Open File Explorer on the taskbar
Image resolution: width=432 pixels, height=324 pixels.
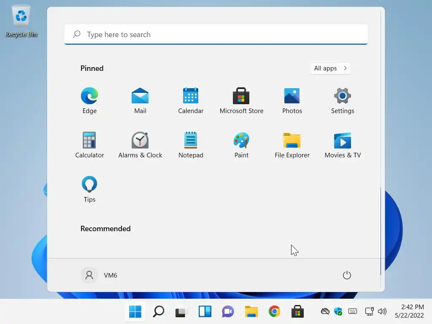(251, 312)
